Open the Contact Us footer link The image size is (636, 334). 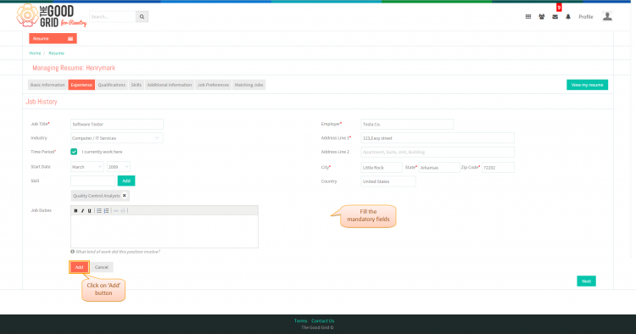coord(322,320)
